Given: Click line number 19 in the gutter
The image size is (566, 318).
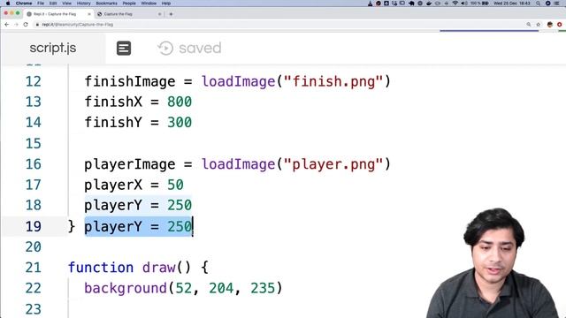Looking at the screenshot, I should click(x=34, y=226).
